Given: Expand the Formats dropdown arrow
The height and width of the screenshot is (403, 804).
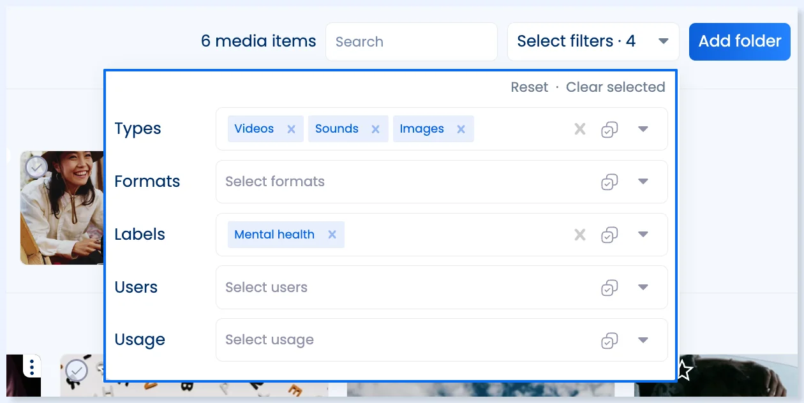Looking at the screenshot, I should 643,182.
